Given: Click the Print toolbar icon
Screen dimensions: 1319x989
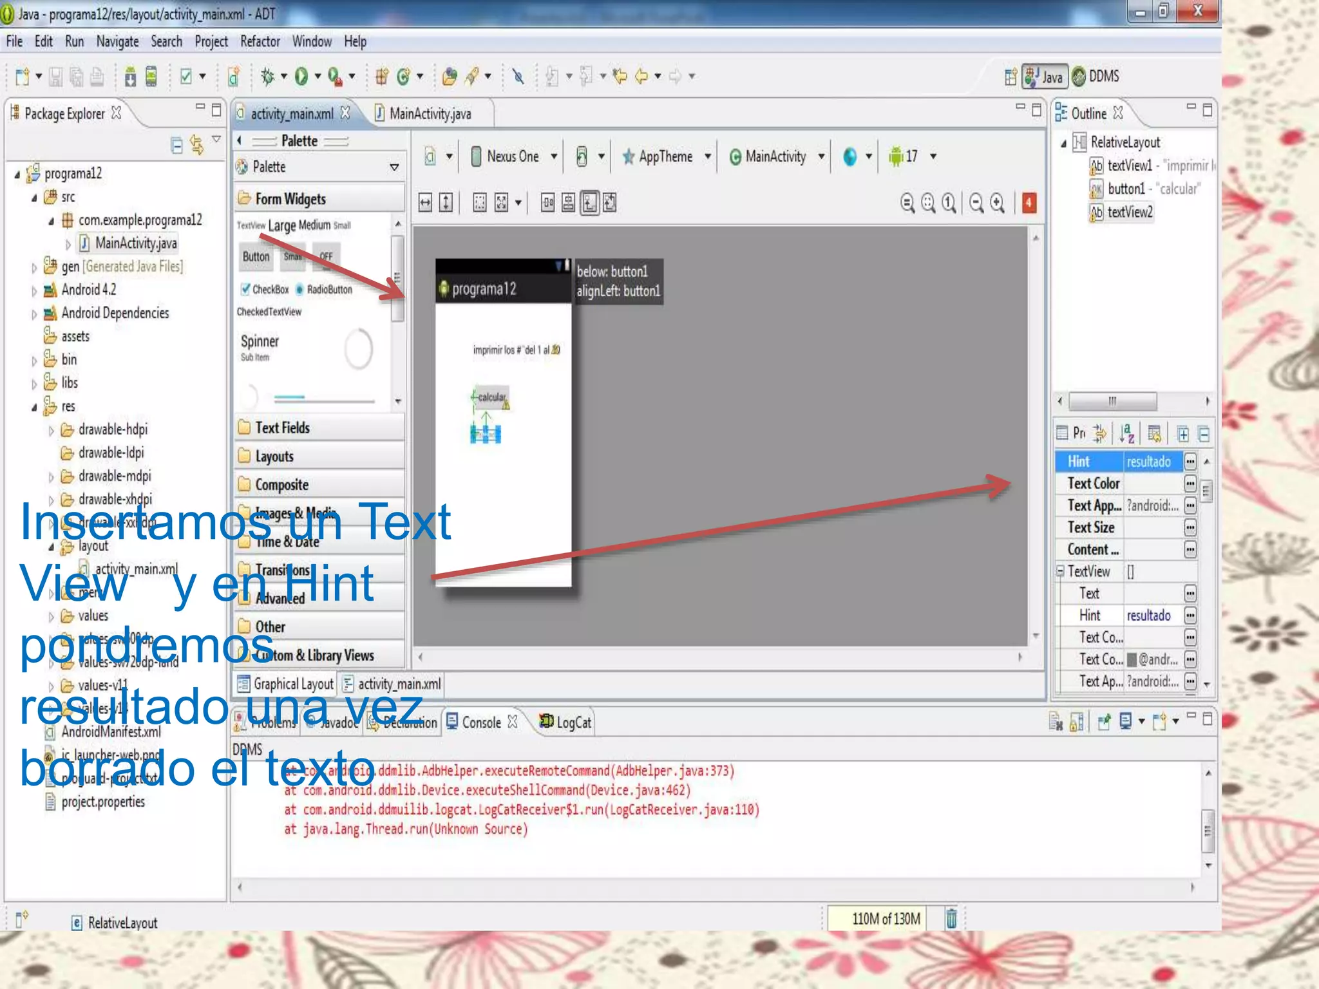Looking at the screenshot, I should pyautogui.click(x=97, y=77).
